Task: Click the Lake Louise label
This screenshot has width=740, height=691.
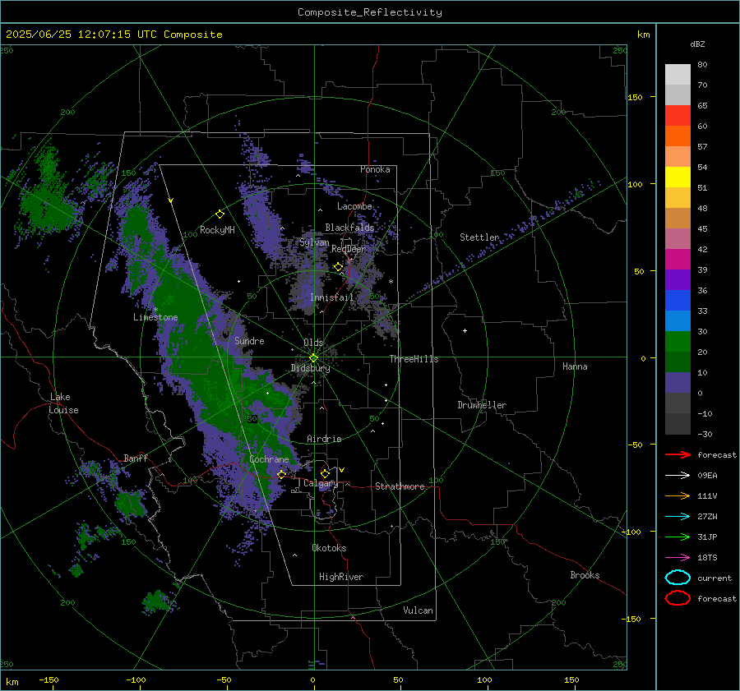Action: coord(64,403)
